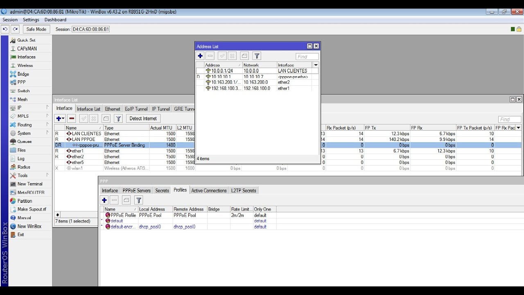The height and width of the screenshot is (295, 524).
Task: Open Log sidebar entry
Action: pyautogui.click(x=21, y=159)
